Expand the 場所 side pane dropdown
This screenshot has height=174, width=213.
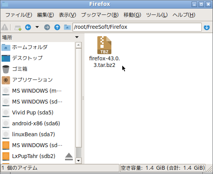[77, 37]
